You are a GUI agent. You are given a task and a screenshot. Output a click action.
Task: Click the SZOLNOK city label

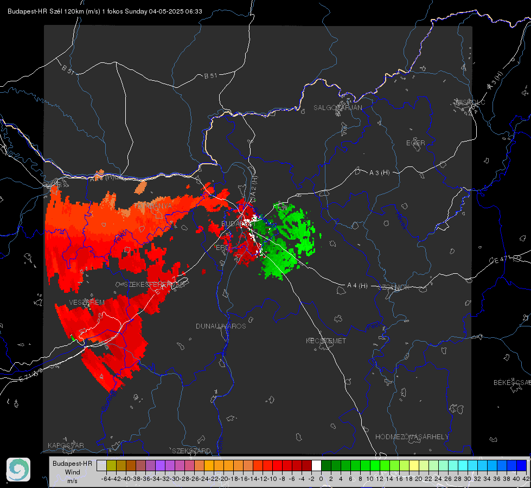tap(394, 287)
